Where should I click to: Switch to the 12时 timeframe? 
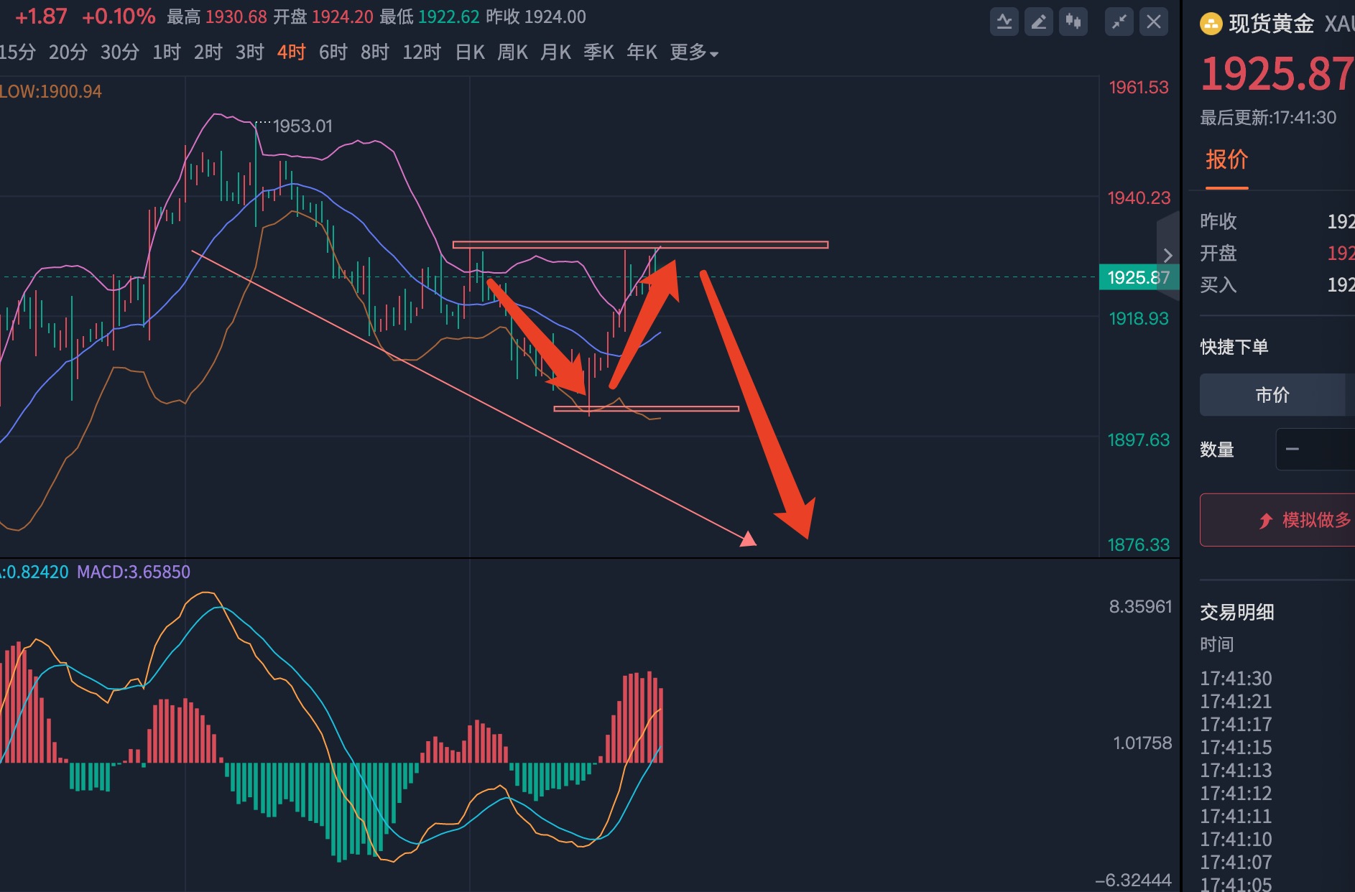point(422,52)
